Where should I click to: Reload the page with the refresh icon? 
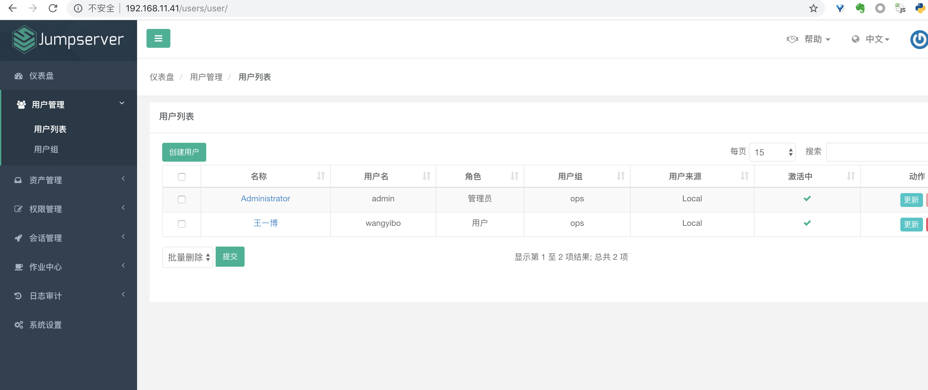click(x=53, y=8)
